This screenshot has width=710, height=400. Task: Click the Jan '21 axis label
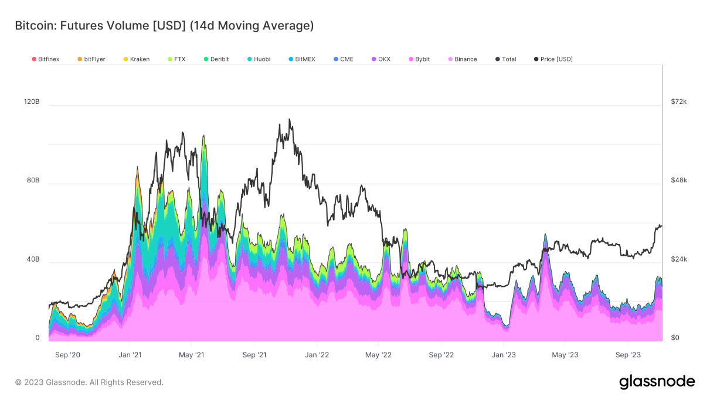[x=130, y=355]
